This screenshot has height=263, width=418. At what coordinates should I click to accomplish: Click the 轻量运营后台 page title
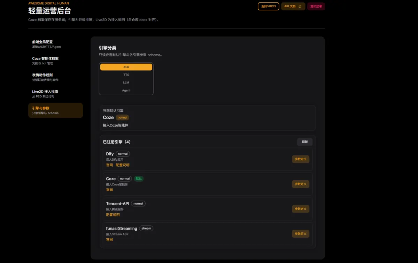[49, 11]
